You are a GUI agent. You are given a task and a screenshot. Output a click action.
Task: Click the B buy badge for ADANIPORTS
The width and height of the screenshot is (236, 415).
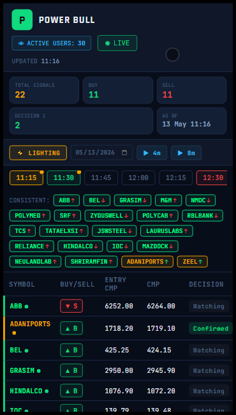(x=71, y=328)
